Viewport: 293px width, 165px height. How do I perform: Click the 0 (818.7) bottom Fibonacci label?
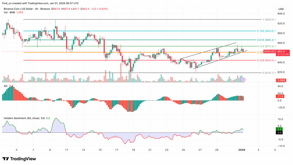click(x=268, y=73)
